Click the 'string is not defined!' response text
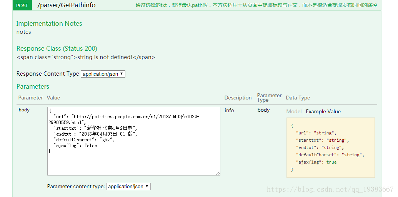 coord(86,57)
